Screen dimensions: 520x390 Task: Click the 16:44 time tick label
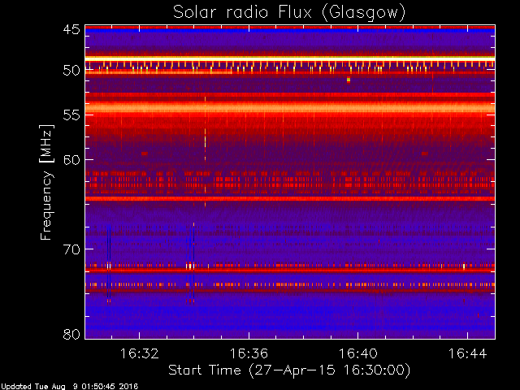pyautogui.click(x=468, y=353)
